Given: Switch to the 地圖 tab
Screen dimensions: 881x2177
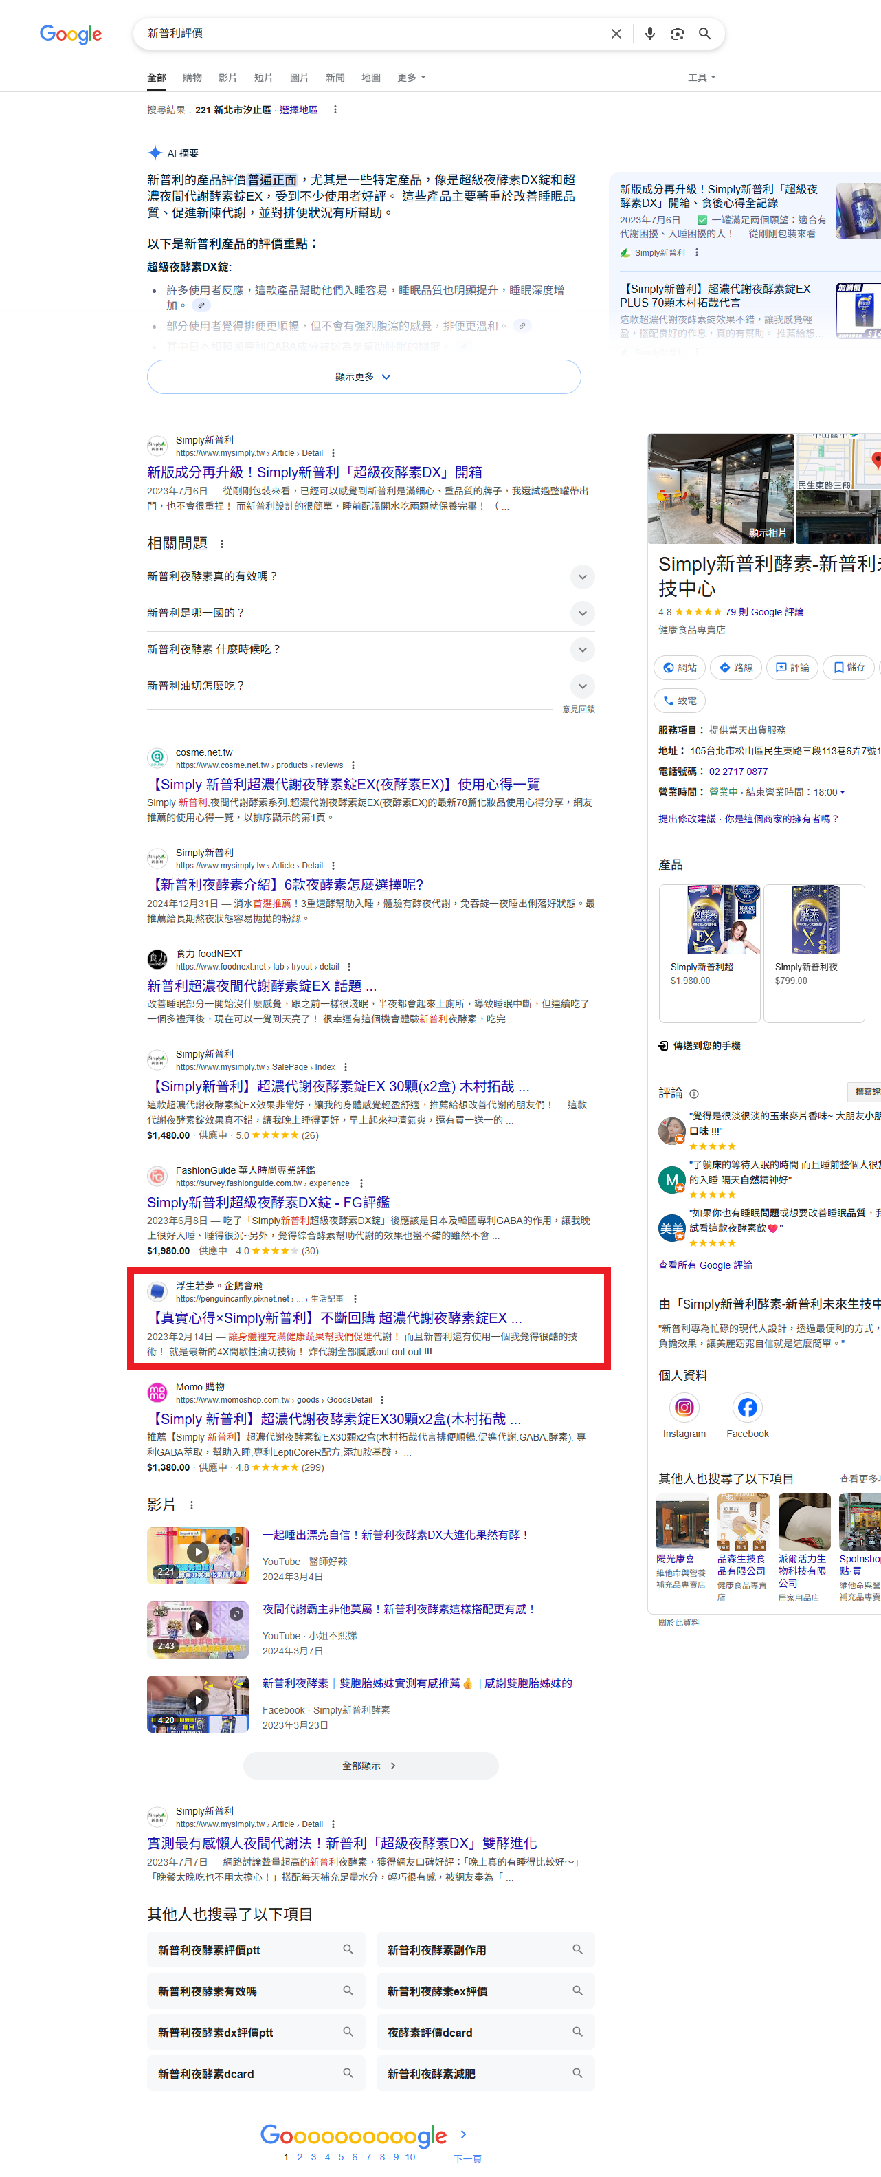Looking at the screenshot, I should click(x=371, y=78).
